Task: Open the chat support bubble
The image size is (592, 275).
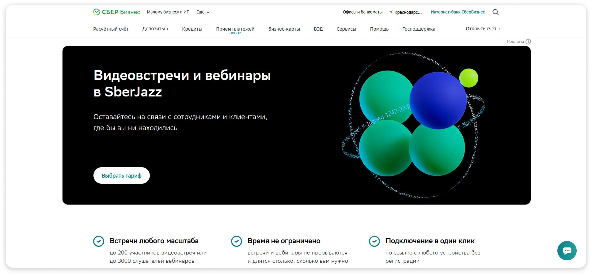Action: coord(567,251)
